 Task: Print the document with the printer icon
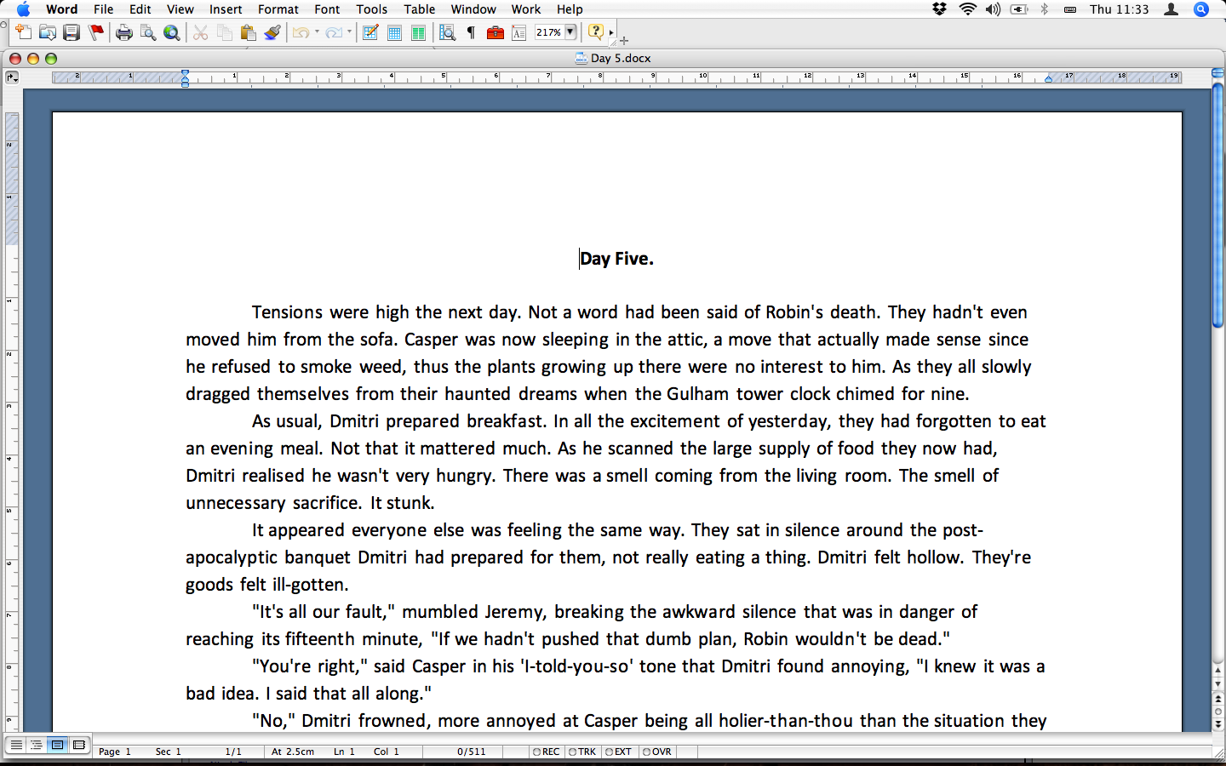(124, 32)
